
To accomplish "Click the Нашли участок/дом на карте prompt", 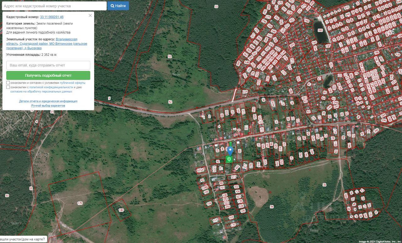I will tap(23, 239).
